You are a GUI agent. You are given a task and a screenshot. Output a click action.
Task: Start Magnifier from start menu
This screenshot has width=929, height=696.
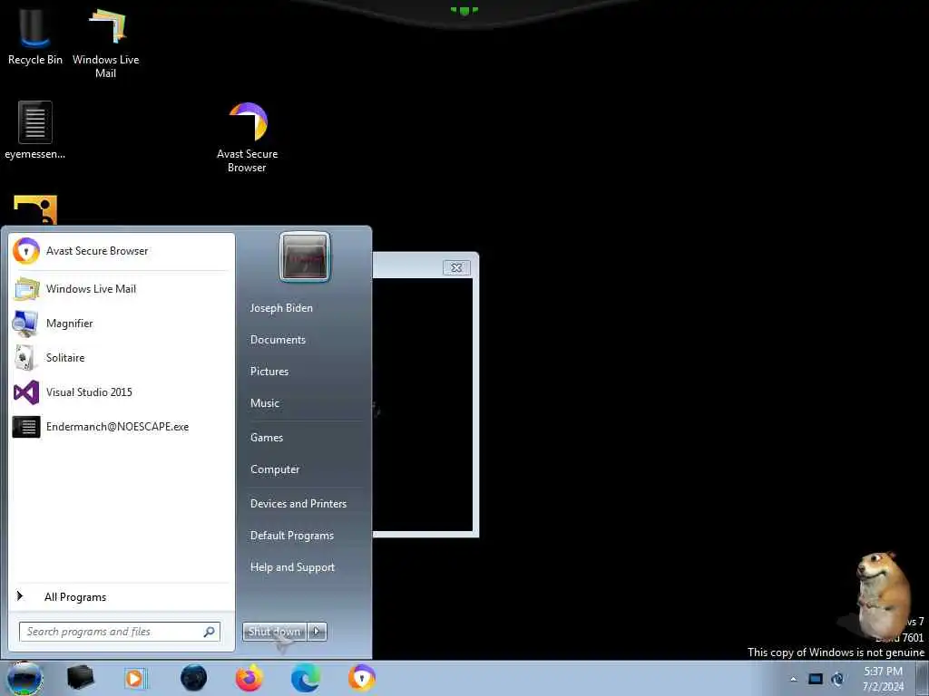point(121,324)
